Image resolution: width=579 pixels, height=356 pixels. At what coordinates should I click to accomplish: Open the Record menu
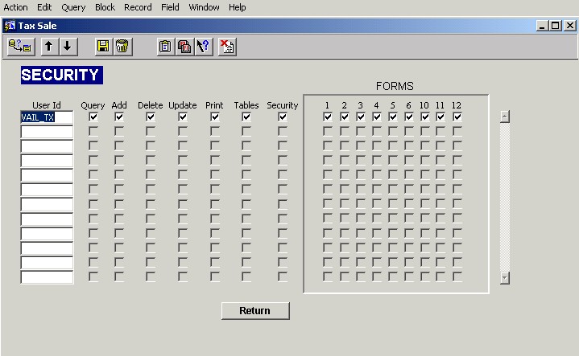138,7
